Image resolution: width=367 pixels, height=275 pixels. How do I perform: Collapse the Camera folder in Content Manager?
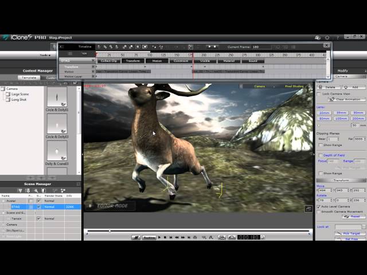[x=3, y=89]
